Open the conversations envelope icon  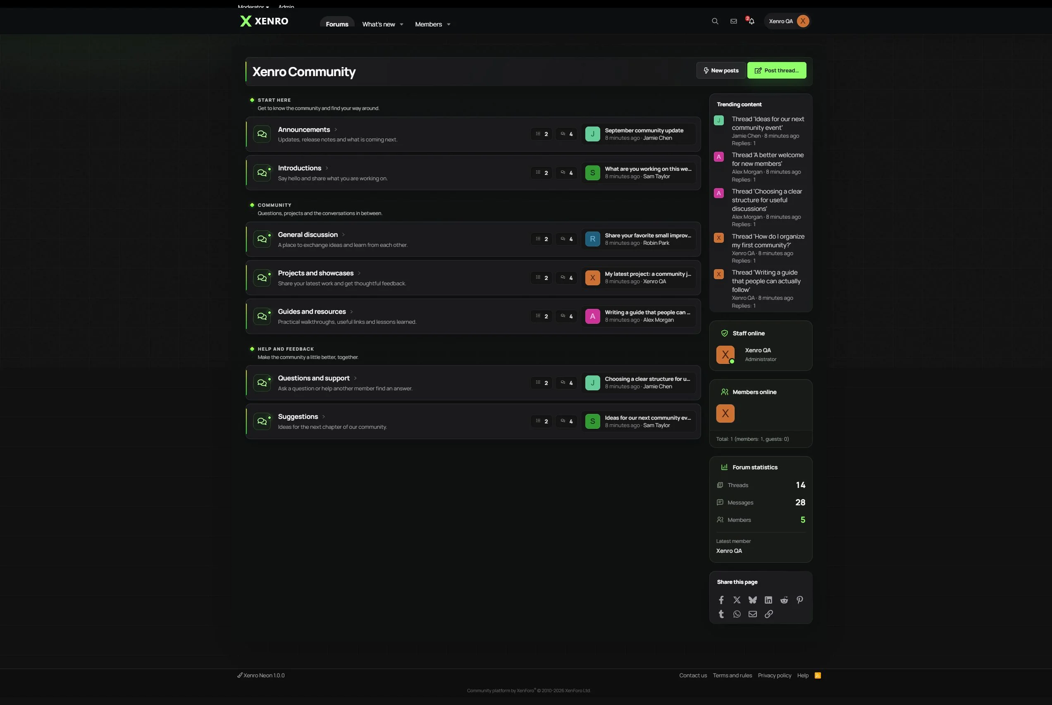coord(733,21)
